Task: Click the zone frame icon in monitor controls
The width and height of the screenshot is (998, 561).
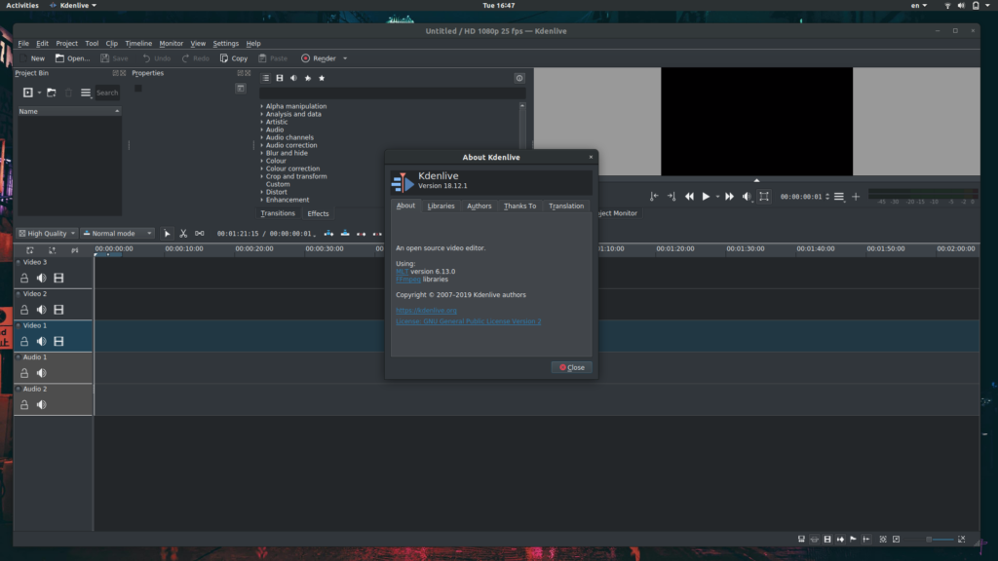Action: point(765,196)
